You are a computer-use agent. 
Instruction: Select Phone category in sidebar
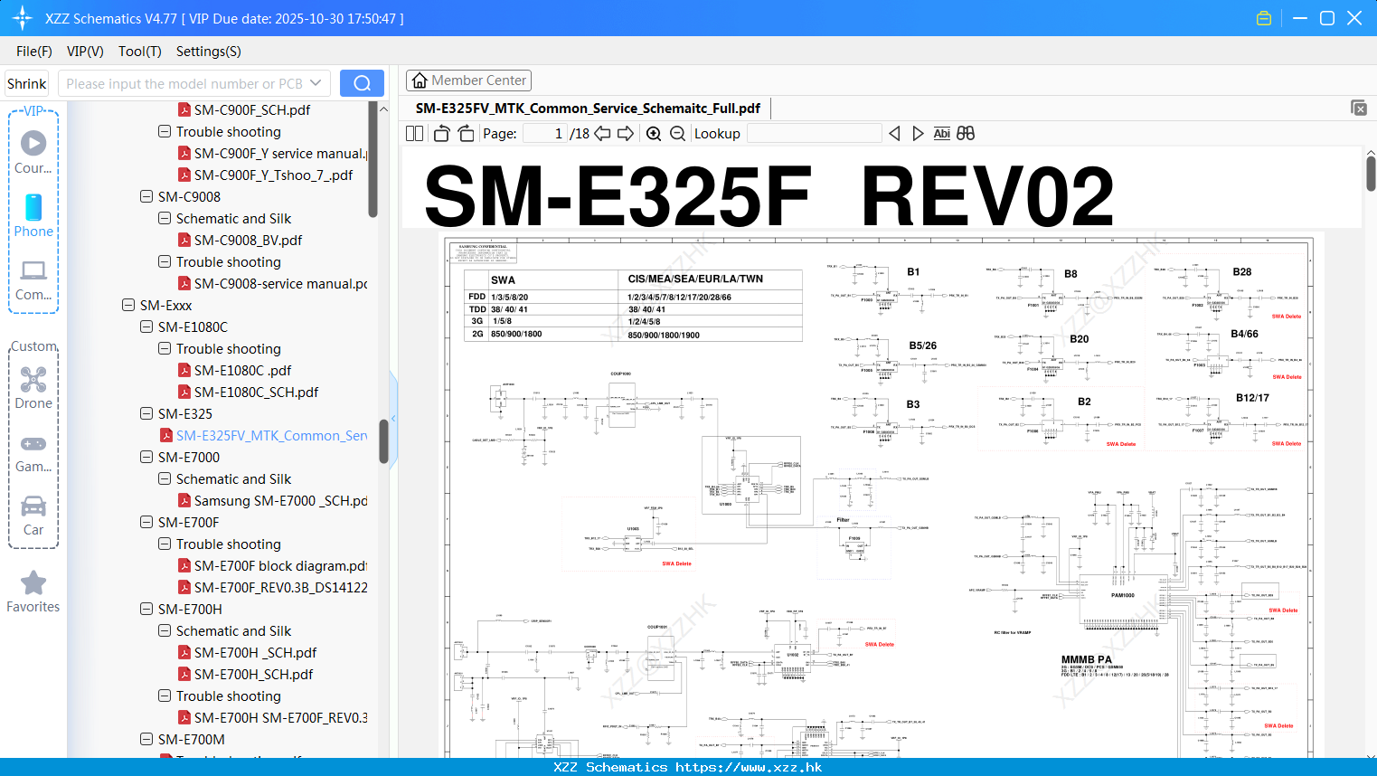tap(33, 215)
